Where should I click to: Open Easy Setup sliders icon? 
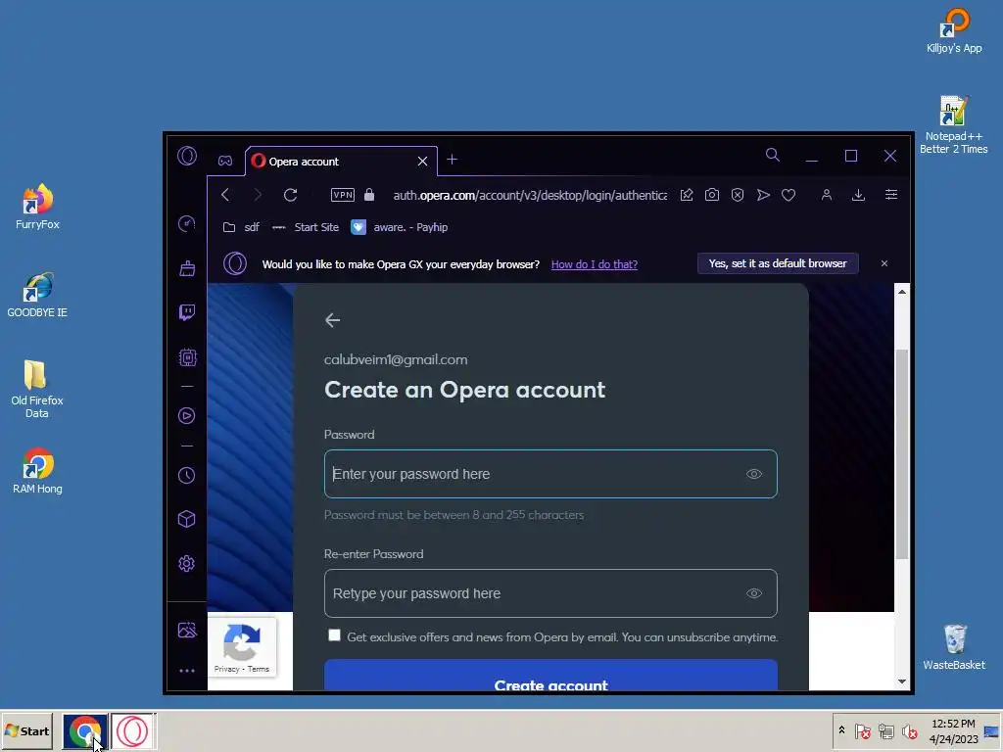[891, 195]
